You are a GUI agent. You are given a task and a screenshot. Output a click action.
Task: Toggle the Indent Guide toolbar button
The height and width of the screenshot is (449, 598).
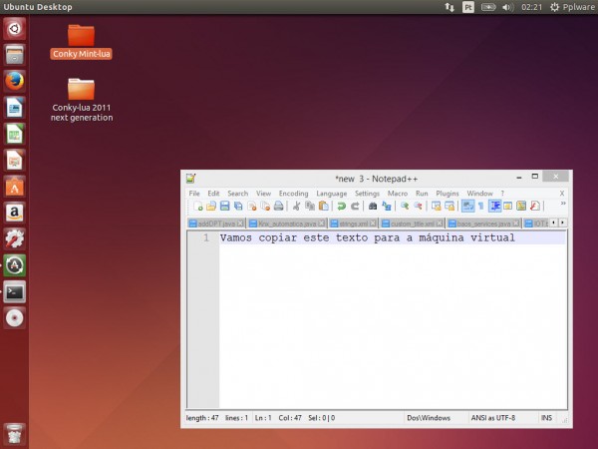[495, 207]
